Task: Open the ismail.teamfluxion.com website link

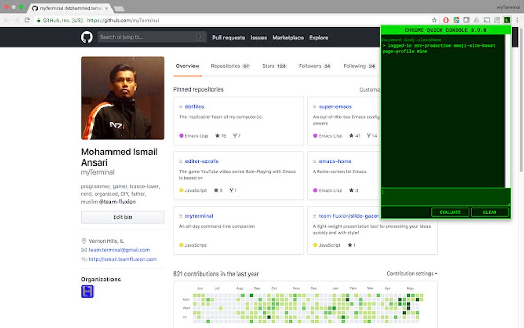Action: tap(123, 259)
